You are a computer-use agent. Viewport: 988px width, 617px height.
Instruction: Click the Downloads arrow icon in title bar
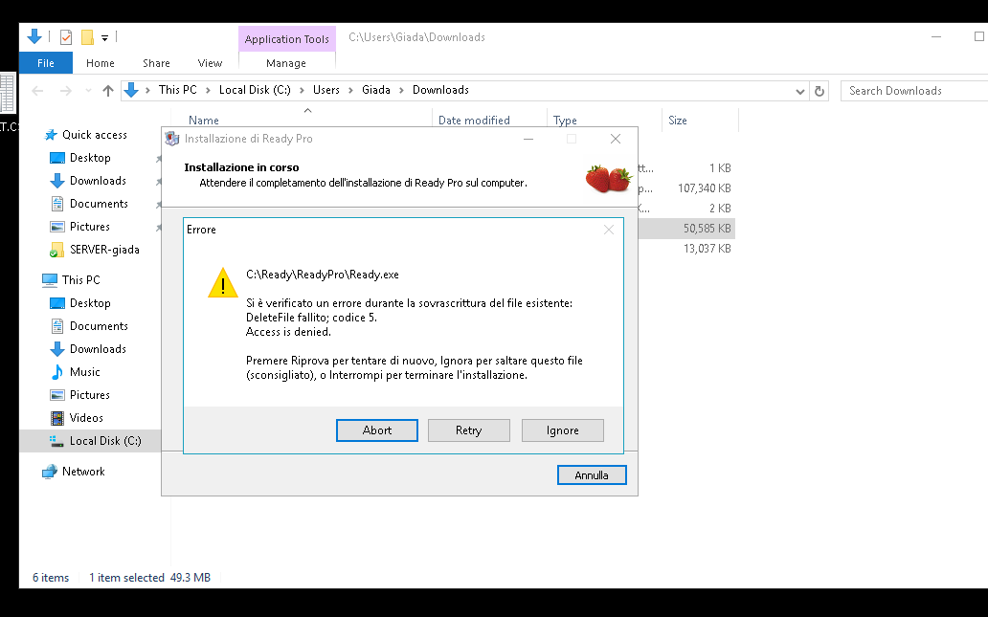34,37
